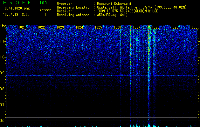Click the meteor label
Viewport: 200px width, 127px height.
pos(45,10)
